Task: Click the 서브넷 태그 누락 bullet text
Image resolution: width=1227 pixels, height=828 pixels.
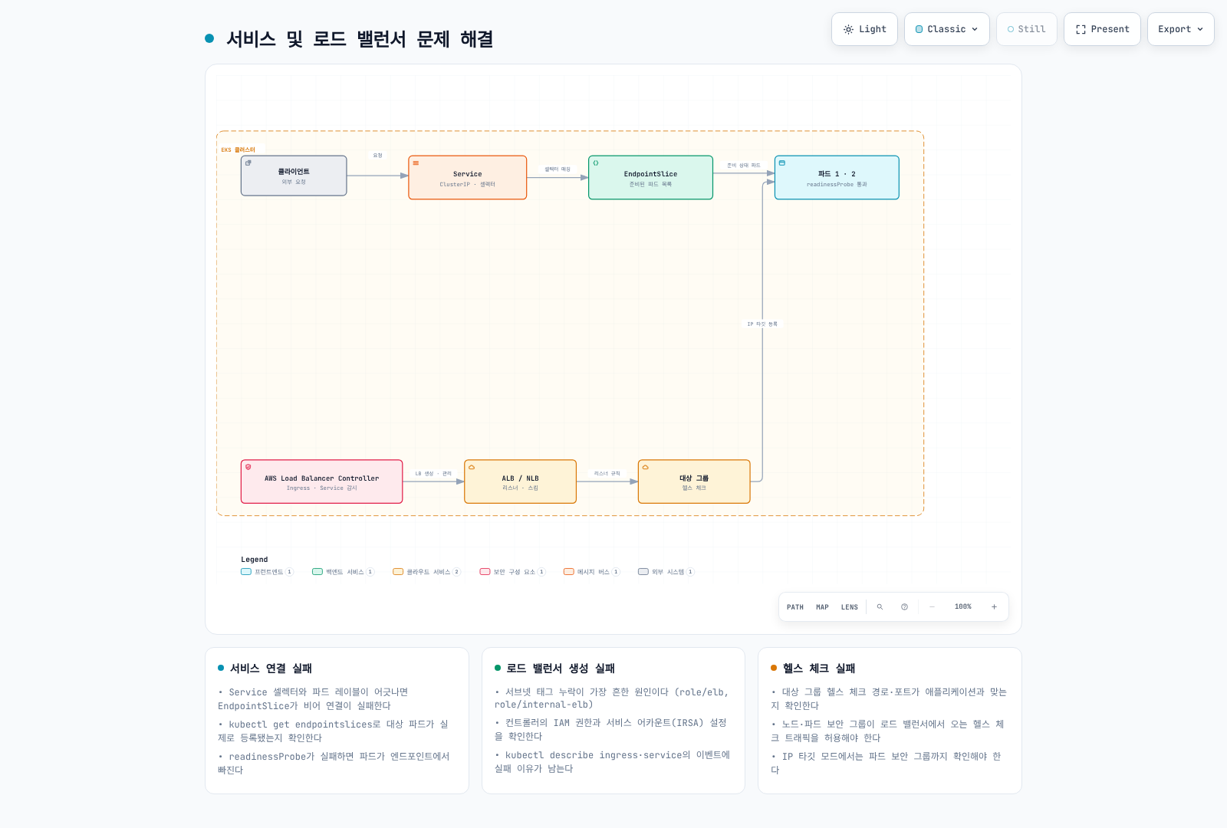Action: point(612,698)
